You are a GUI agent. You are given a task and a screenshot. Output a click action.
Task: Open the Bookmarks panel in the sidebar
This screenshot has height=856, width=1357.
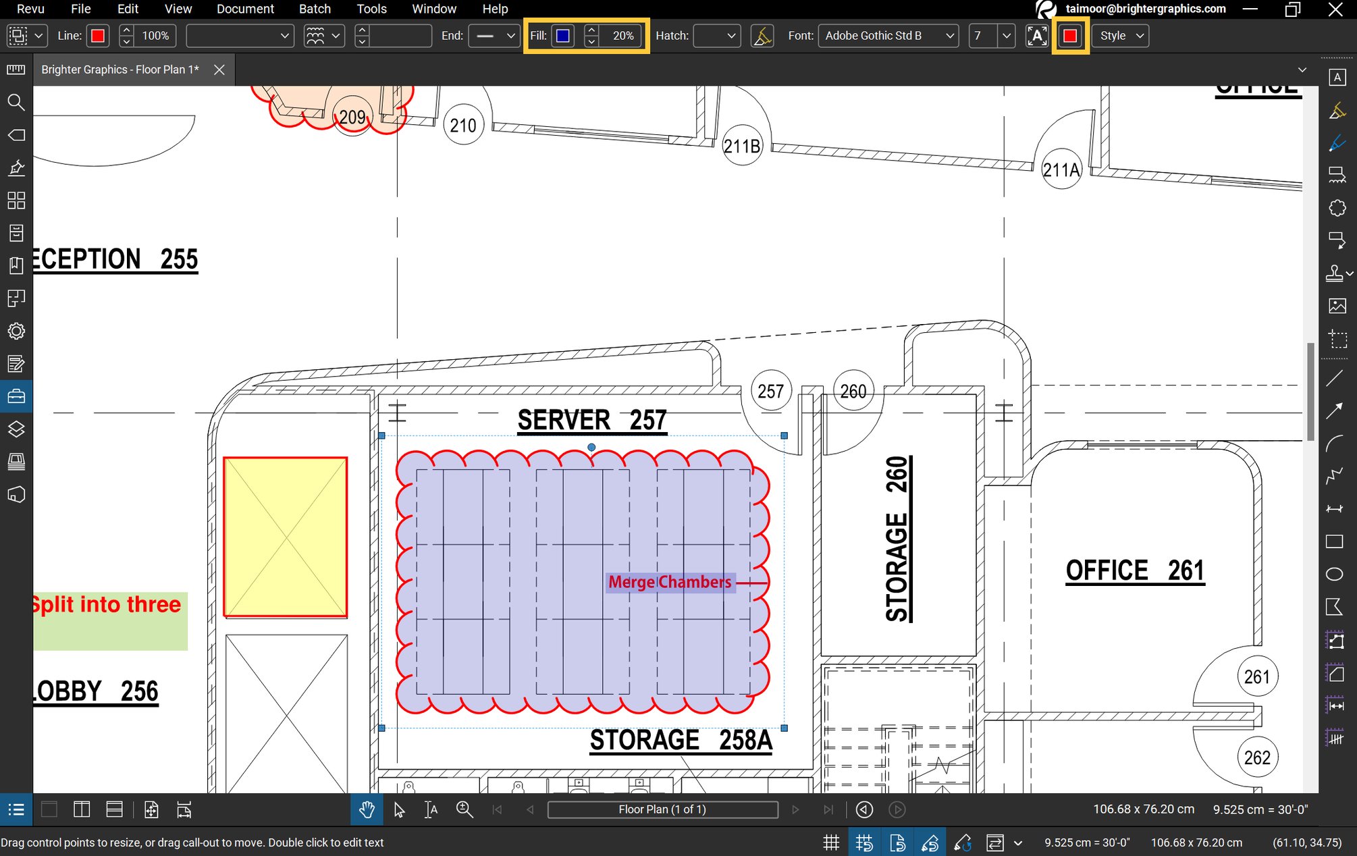pos(16,265)
